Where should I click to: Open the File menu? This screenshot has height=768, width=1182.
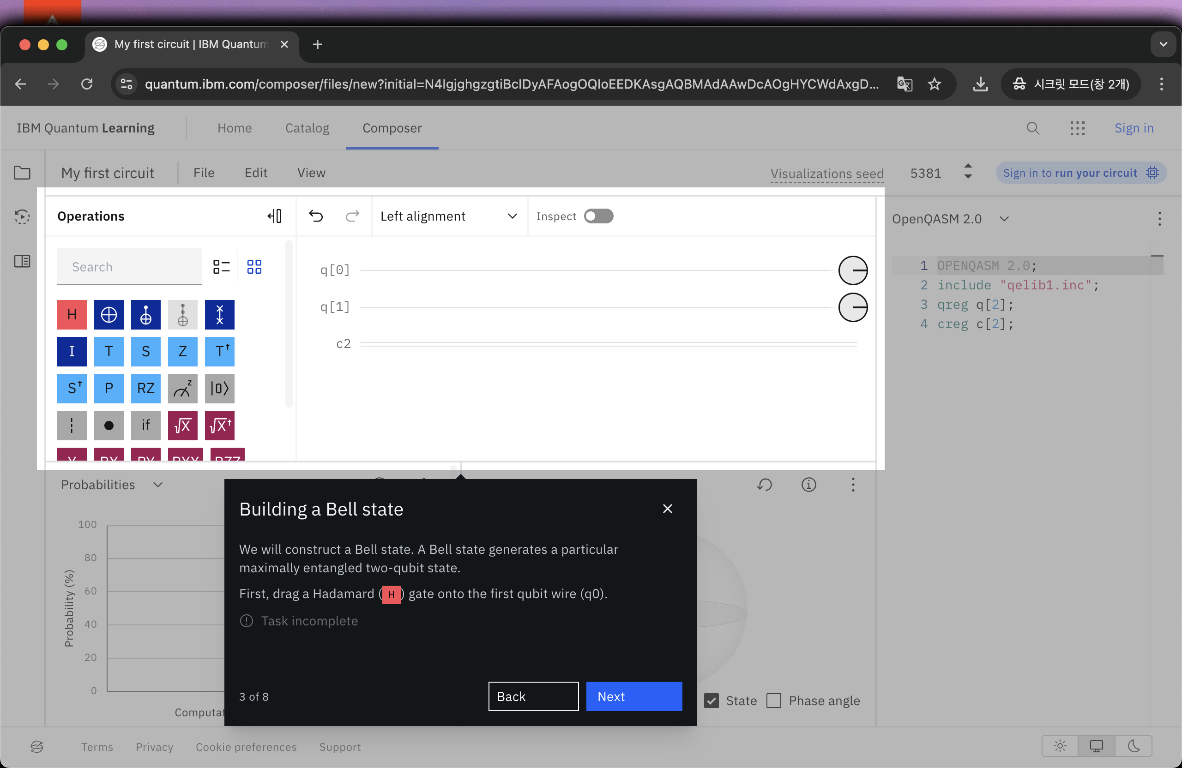coord(204,173)
